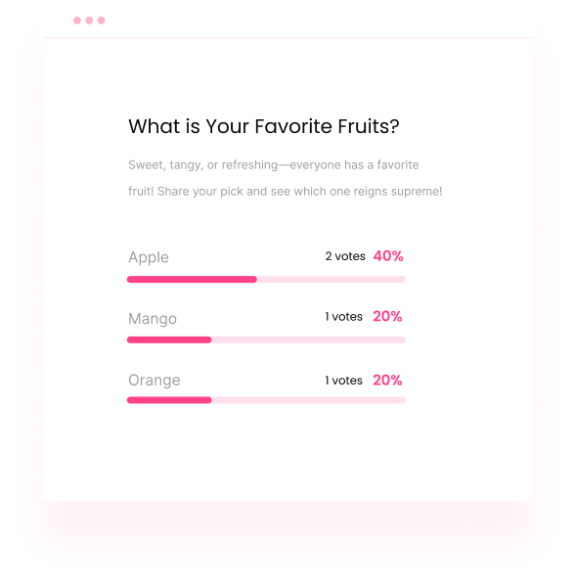Click the '1 votes' count for Orange
The width and height of the screenshot is (575, 587).
pyautogui.click(x=343, y=381)
